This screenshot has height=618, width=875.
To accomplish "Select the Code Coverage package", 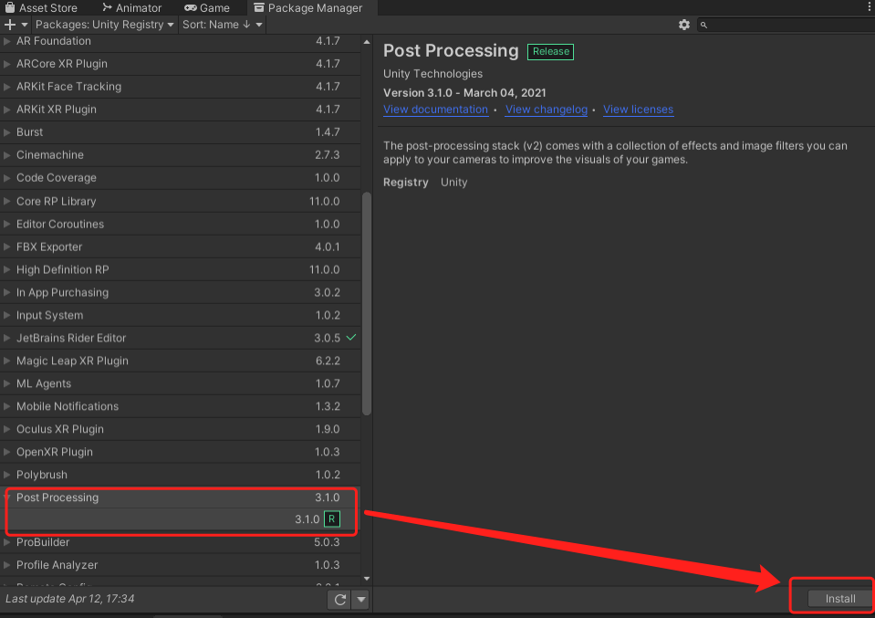I will tap(181, 178).
